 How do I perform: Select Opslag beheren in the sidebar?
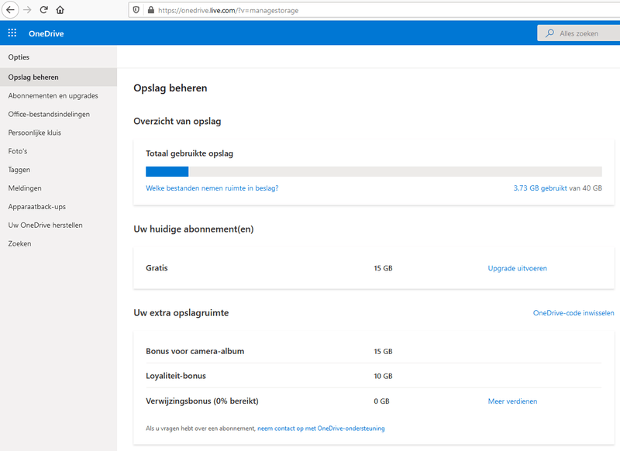point(59,77)
